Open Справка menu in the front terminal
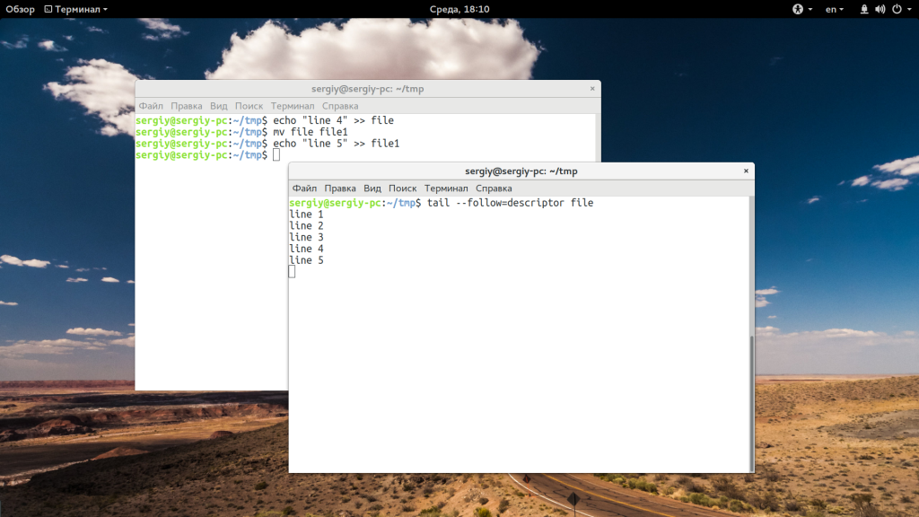 pos(494,188)
